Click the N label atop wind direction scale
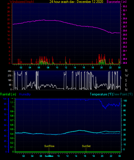 coord(126,71)
